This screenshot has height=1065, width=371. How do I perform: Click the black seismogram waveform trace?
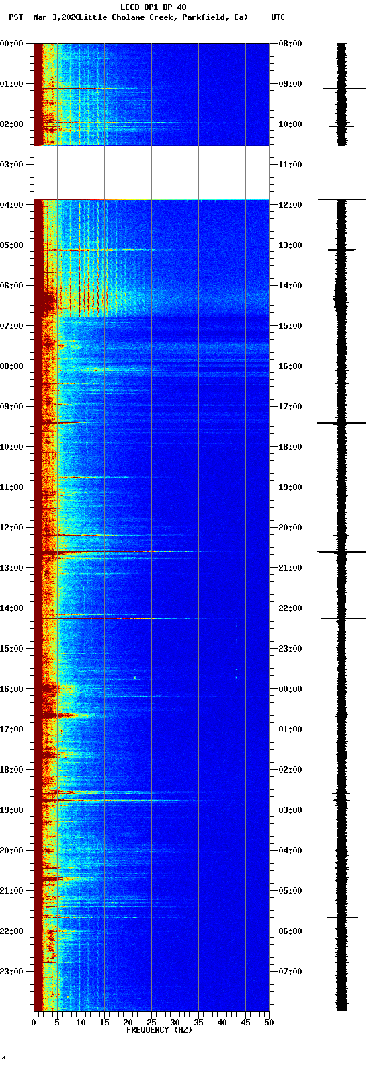click(342, 527)
